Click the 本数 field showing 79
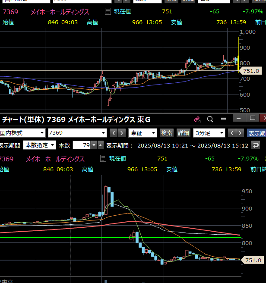The width and height of the screenshot is (266, 283). [x=82, y=145]
